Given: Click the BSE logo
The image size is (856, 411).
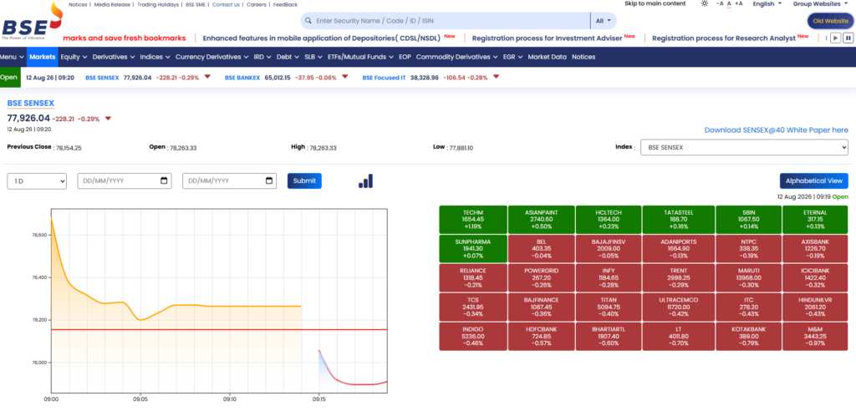Looking at the screenshot, I should point(32,22).
